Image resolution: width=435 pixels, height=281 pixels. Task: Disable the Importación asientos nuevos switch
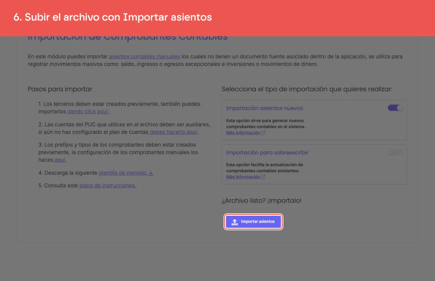395,108
